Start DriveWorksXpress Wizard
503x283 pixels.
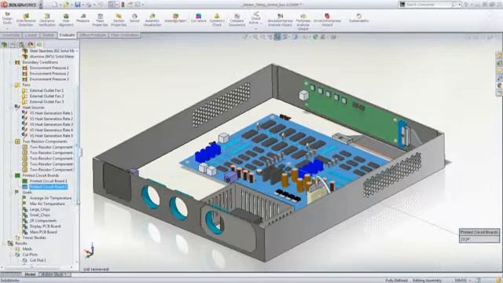pyautogui.click(x=327, y=20)
